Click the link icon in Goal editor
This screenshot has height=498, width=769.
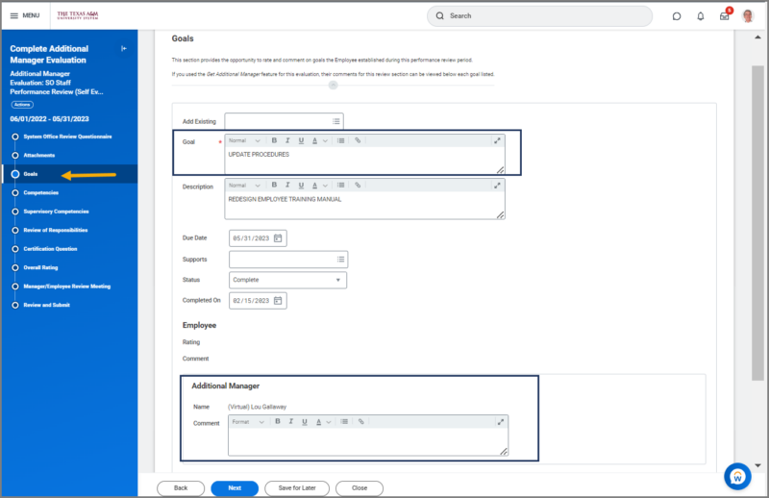358,140
